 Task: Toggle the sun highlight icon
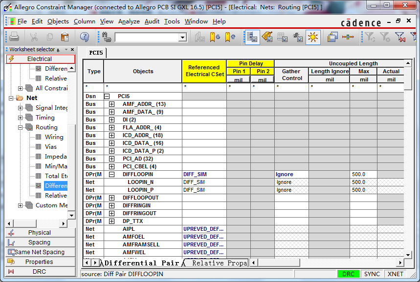tap(313, 37)
